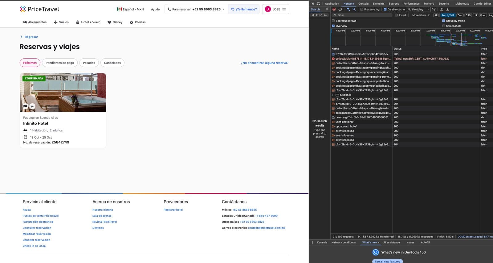This screenshot has height=263, width=493.
Task: Uncheck Disable cache checkbox
Action: point(385,9)
